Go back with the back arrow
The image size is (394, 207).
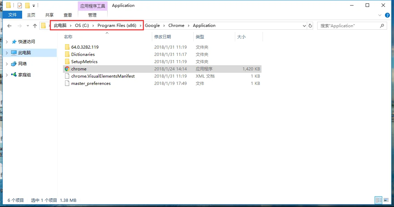click(9, 26)
